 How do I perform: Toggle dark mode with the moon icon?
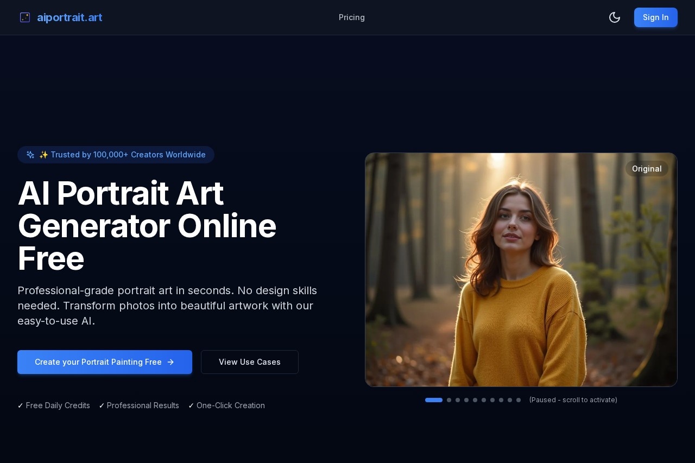coord(615,17)
